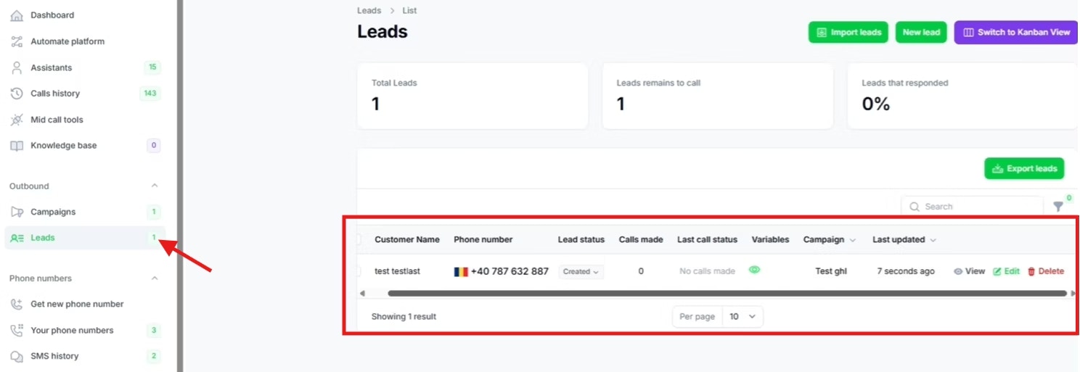Click the horizontal table scrollbar

727,294
